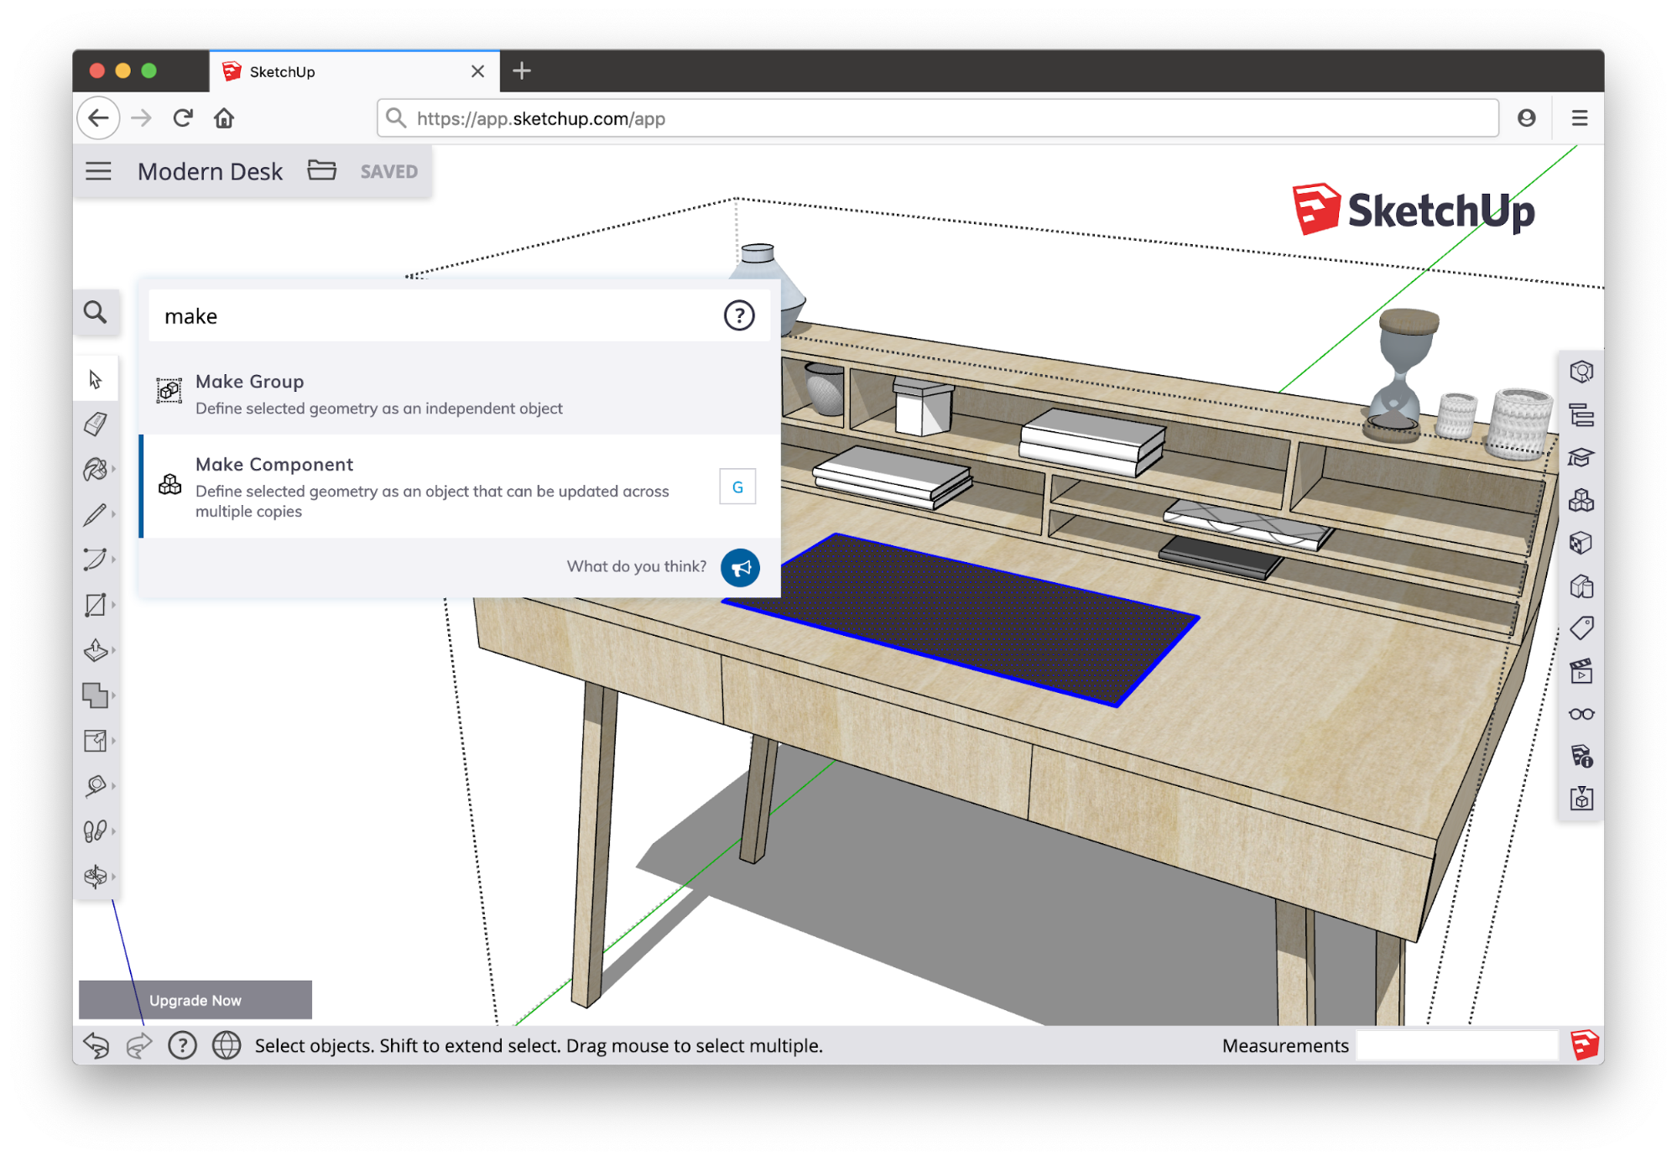This screenshot has height=1161, width=1677.
Task: Open the Tags panel icon
Action: tap(1581, 628)
